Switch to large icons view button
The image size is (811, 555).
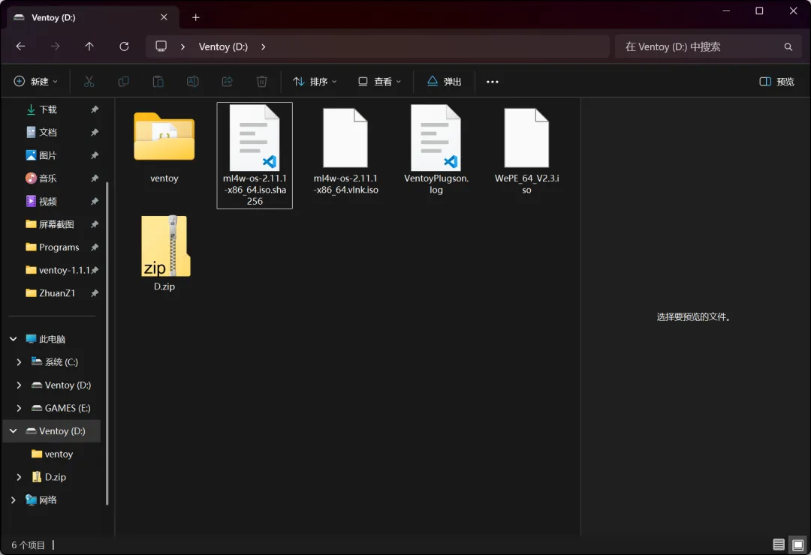click(798, 544)
